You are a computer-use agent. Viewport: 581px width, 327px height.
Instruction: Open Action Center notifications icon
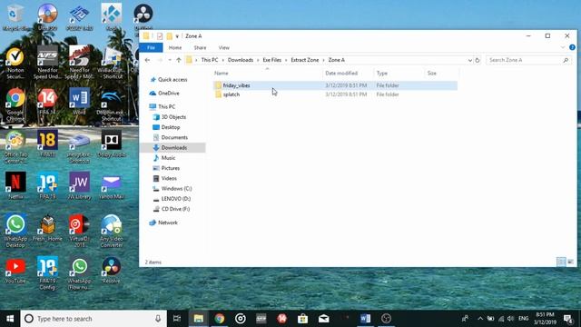pos(567,319)
